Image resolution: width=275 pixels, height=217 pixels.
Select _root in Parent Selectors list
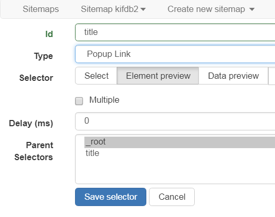pyautogui.click(x=180, y=142)
